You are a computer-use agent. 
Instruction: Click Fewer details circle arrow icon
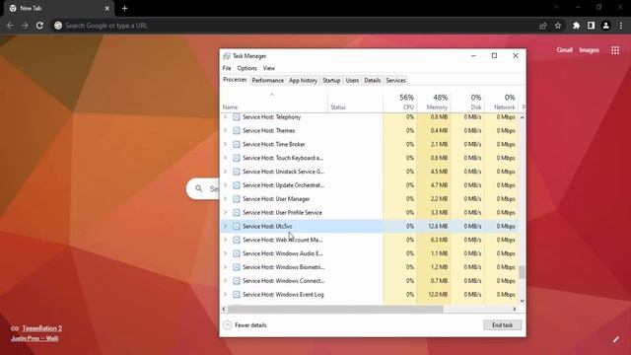point(228,324)
